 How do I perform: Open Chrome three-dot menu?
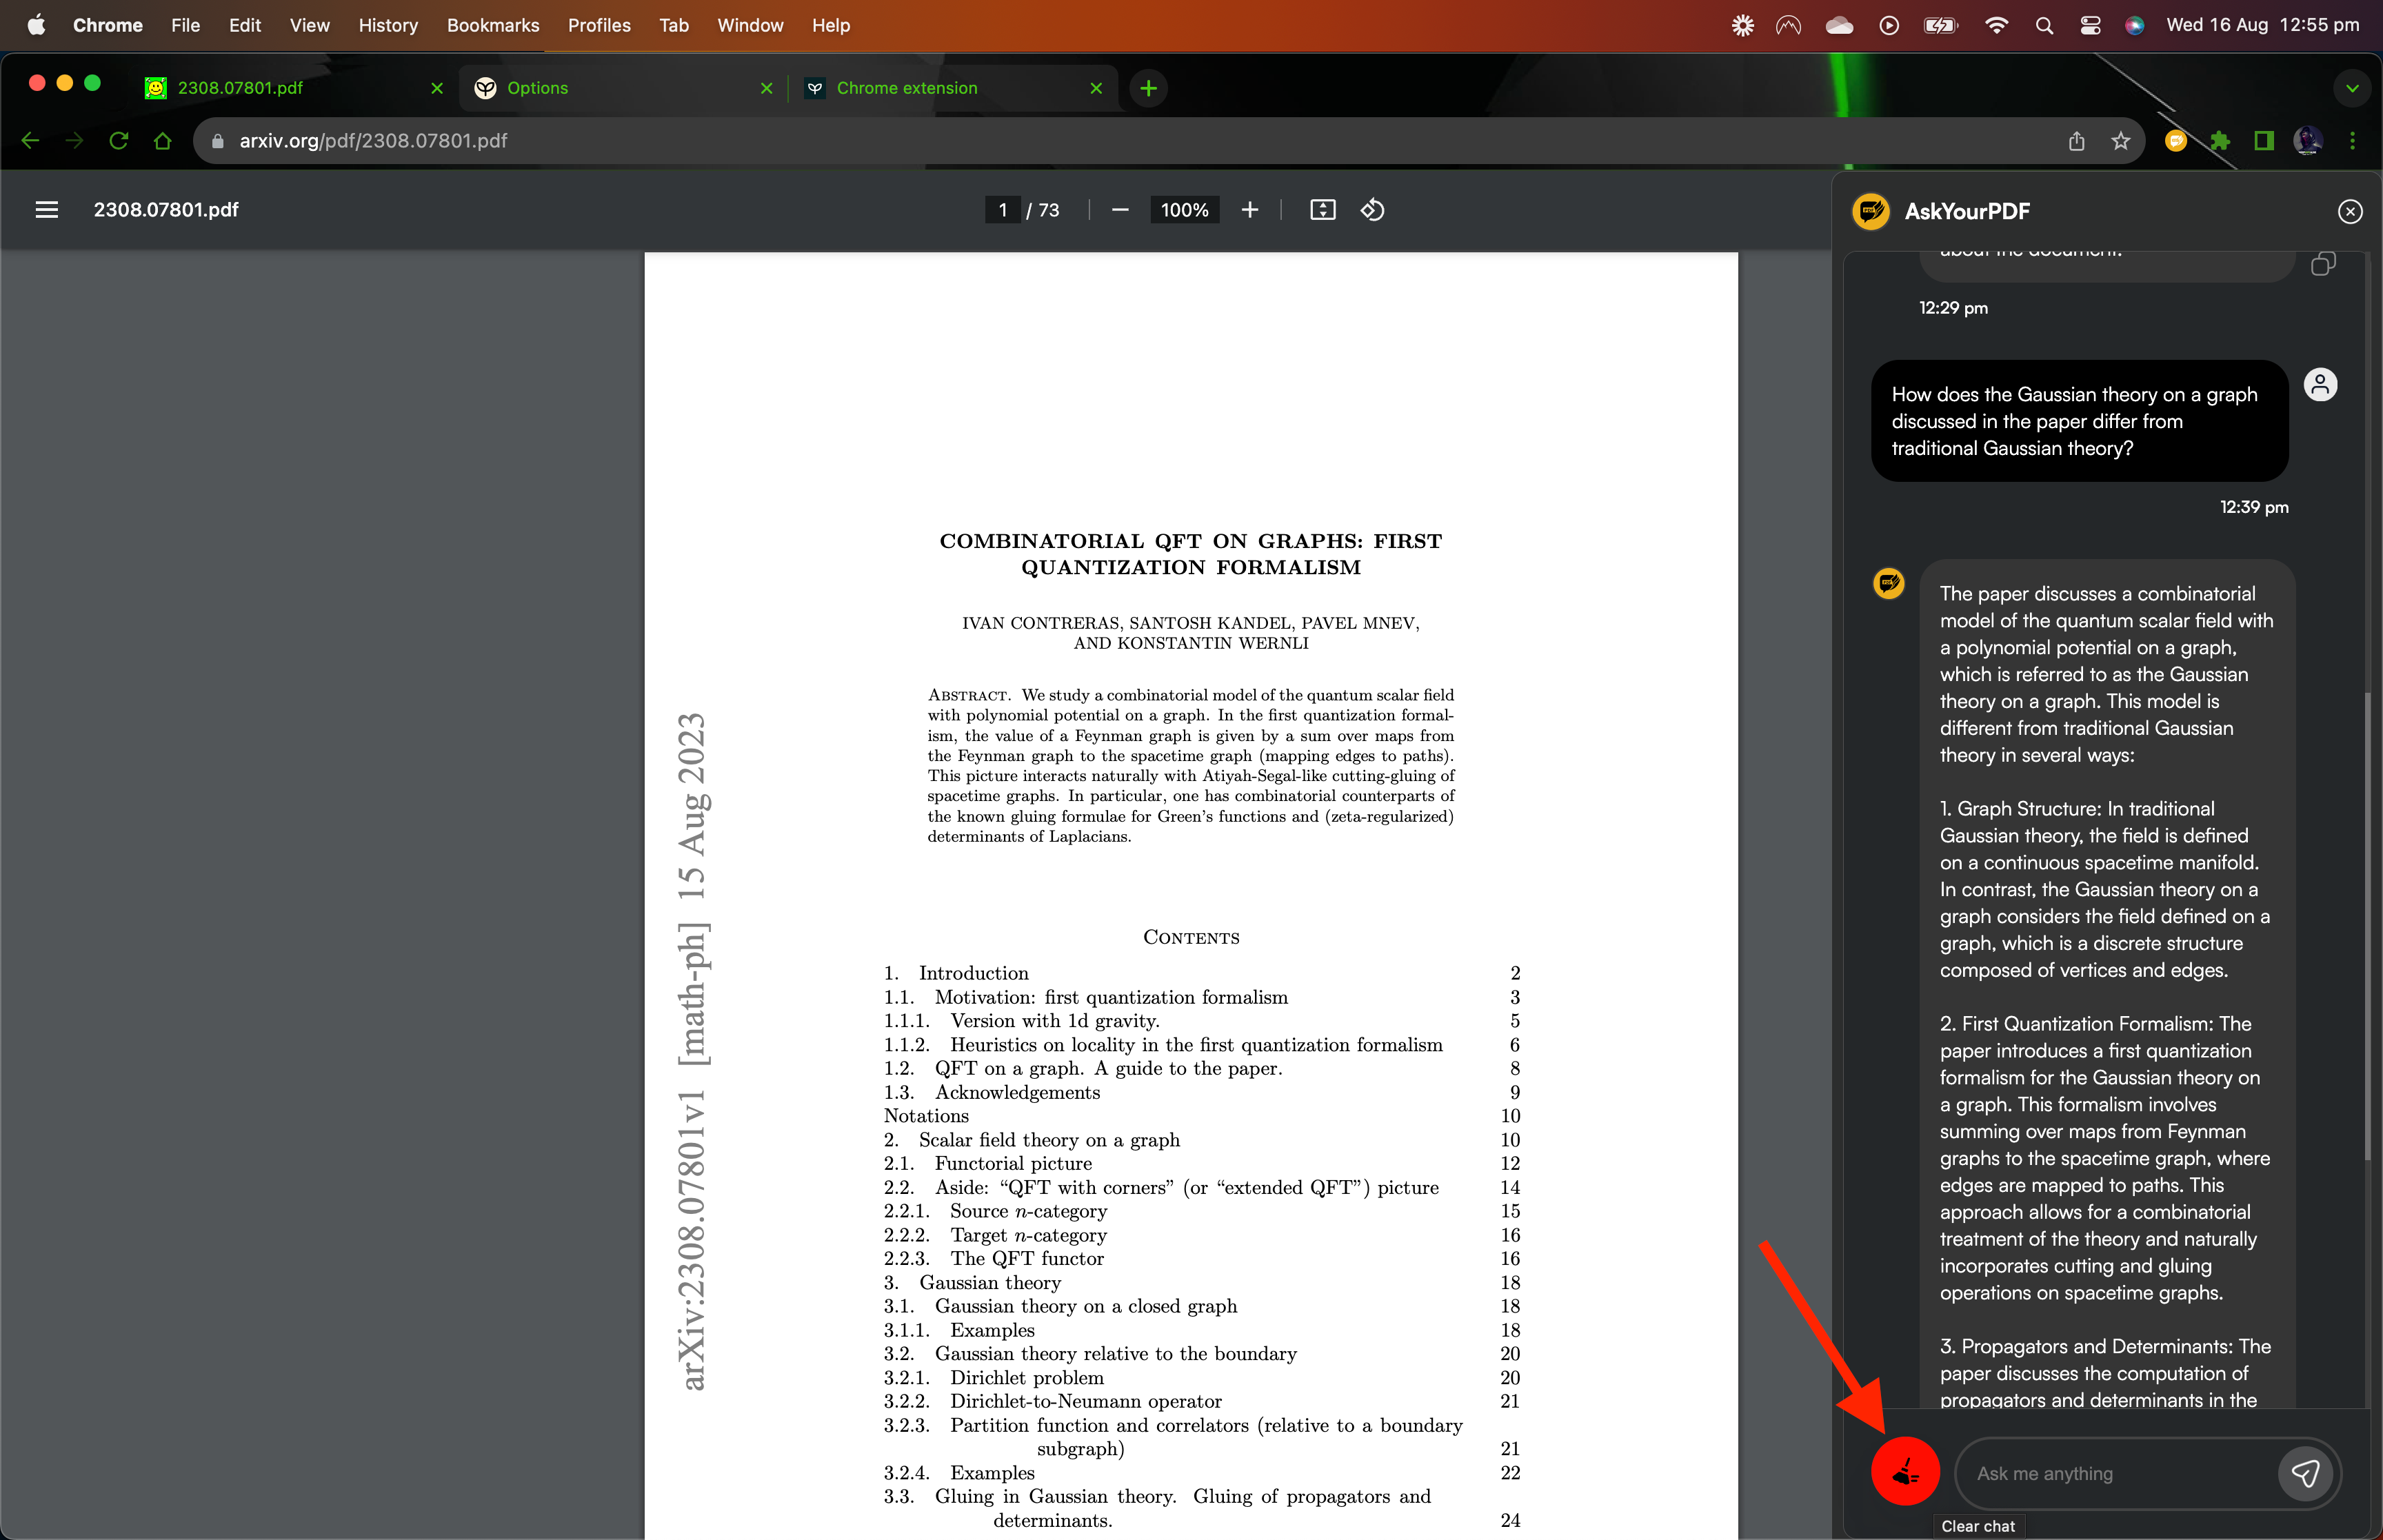coord(2352,141)
